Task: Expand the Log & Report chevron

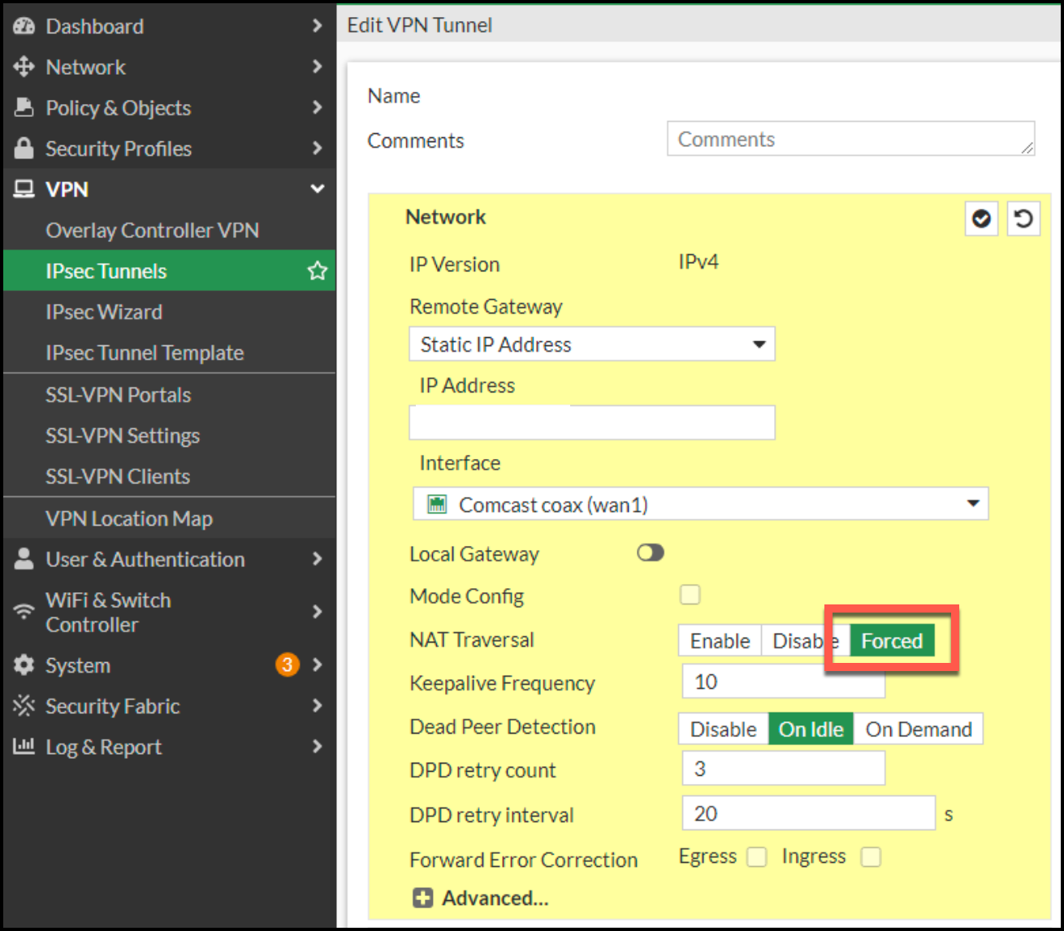Action: click(317, 746)
